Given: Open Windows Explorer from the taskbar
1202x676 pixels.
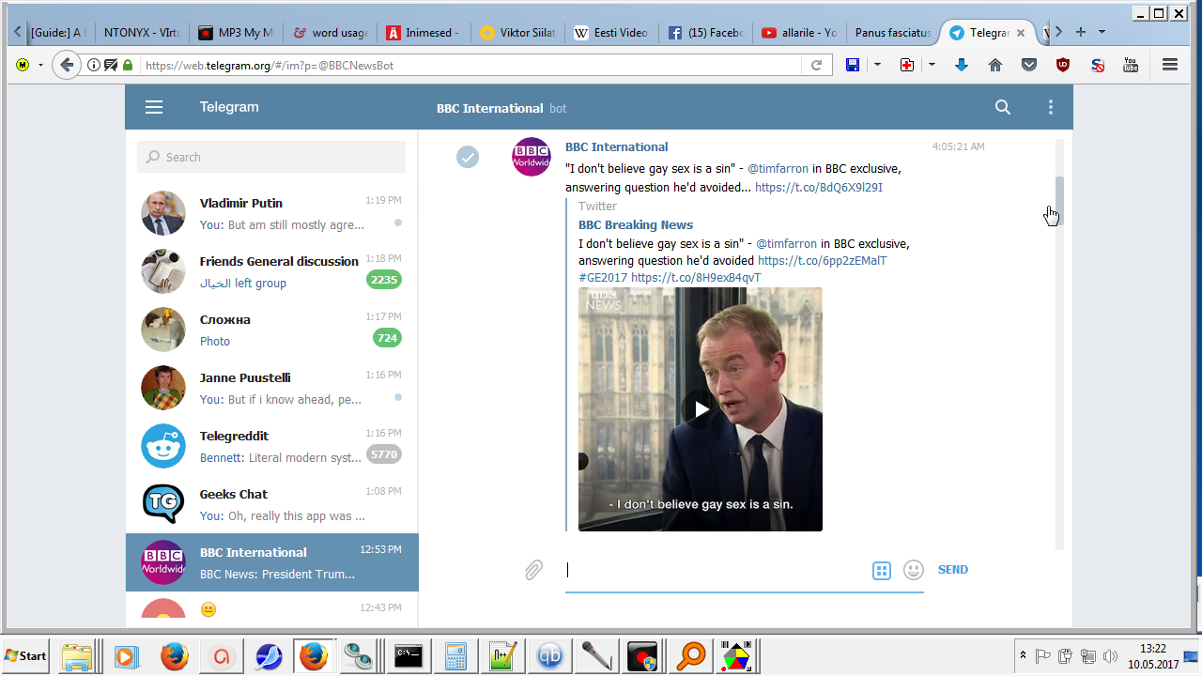Looking at the screenshot, I should tap(77, 655).
